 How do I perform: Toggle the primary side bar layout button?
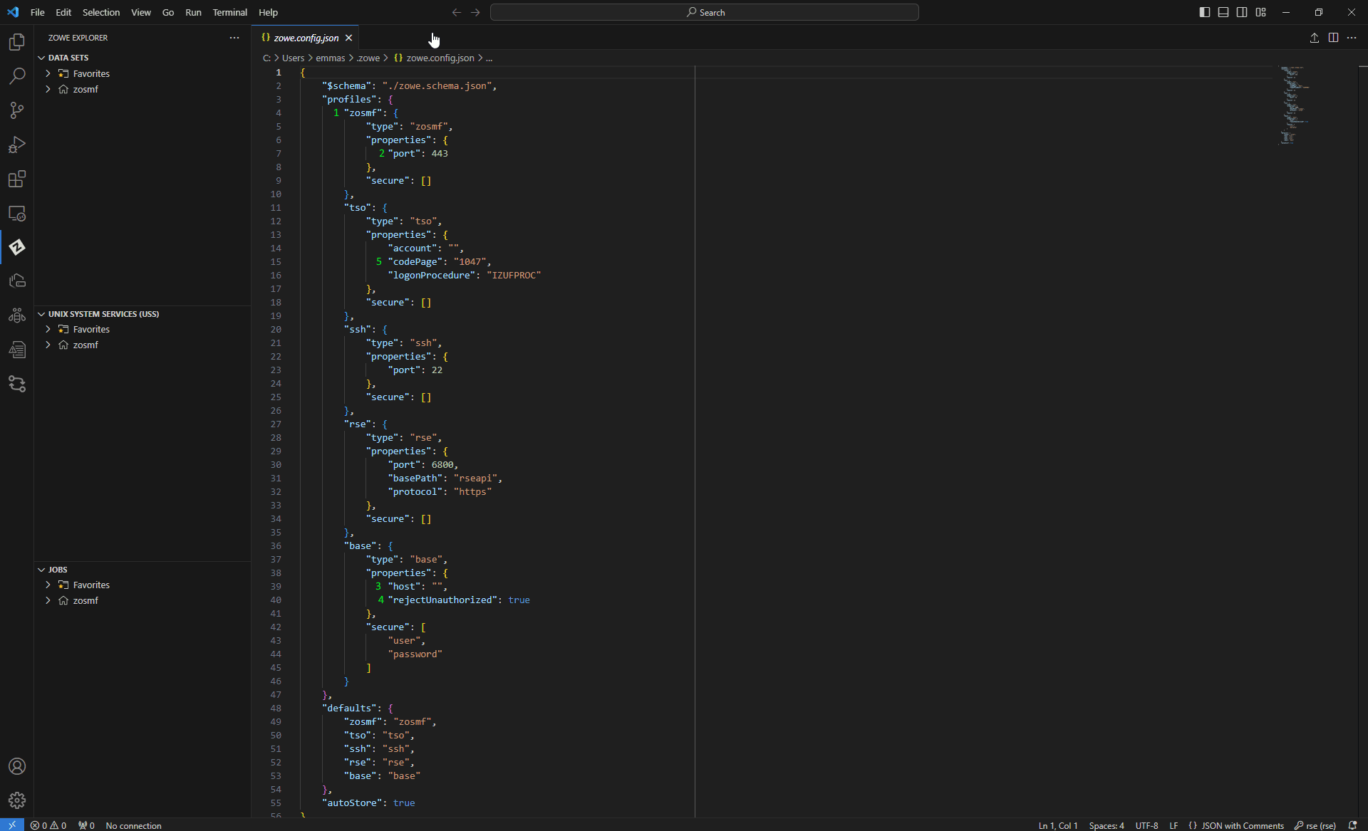point(1204,12)
